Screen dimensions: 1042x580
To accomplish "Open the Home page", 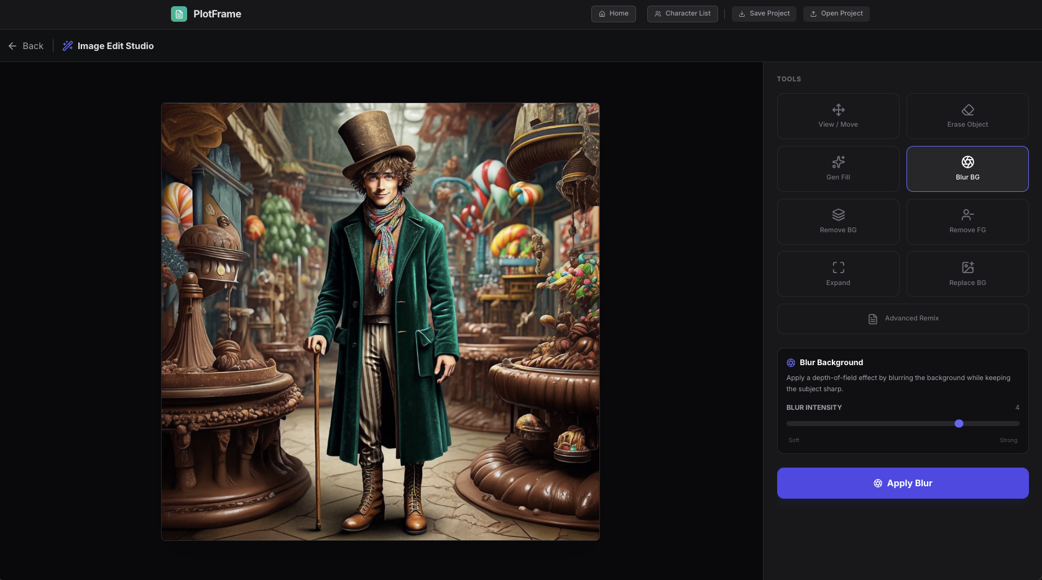I will [614, 14].
